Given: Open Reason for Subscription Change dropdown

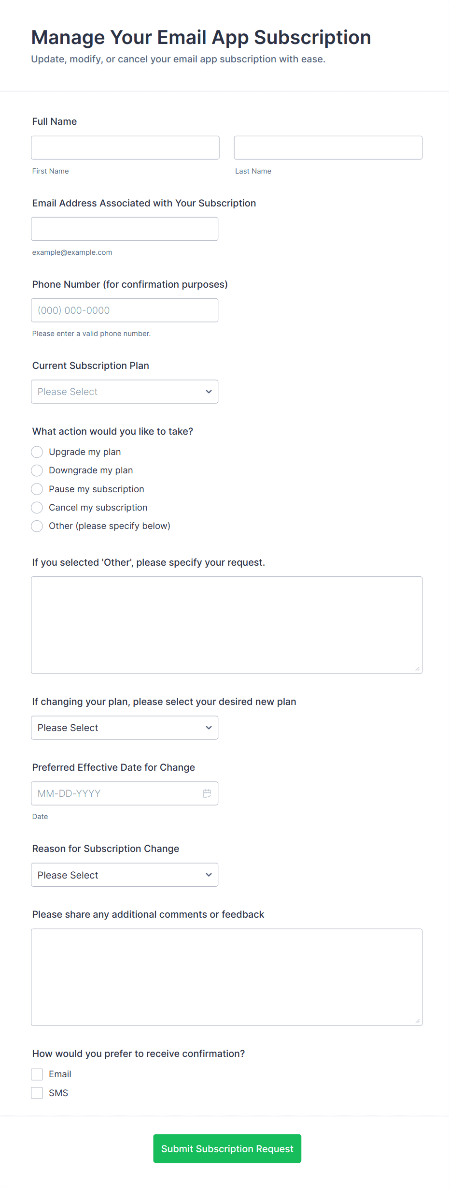Looking at the screenshot, I should pyautogui.click(x=125, y=875).
